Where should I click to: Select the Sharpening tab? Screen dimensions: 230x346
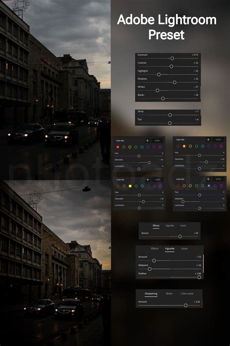(x=151, y=294)
